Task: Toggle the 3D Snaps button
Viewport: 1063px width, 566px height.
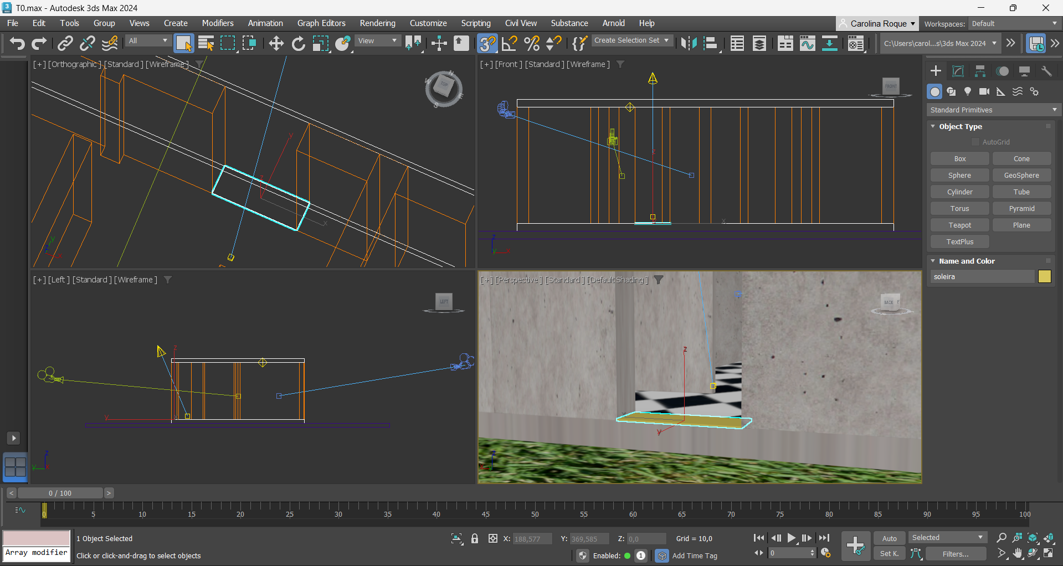Action: (487, 43)
